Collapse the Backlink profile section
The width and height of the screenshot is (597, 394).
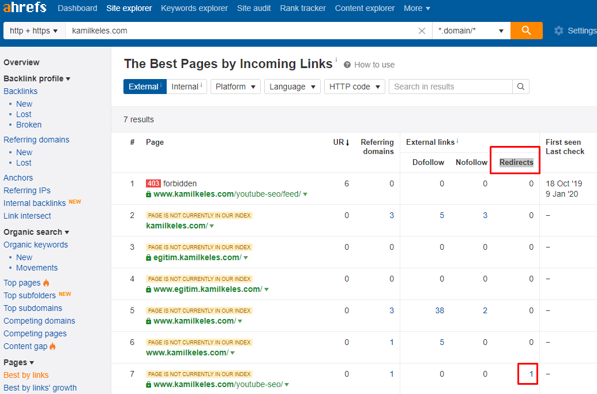click(x=37, y=78)
